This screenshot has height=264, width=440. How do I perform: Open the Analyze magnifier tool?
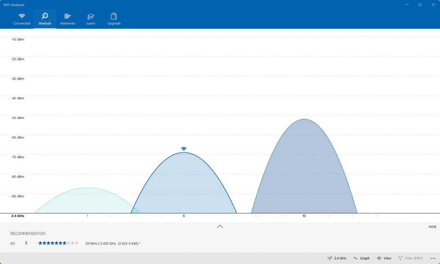(x=45, y=16)
